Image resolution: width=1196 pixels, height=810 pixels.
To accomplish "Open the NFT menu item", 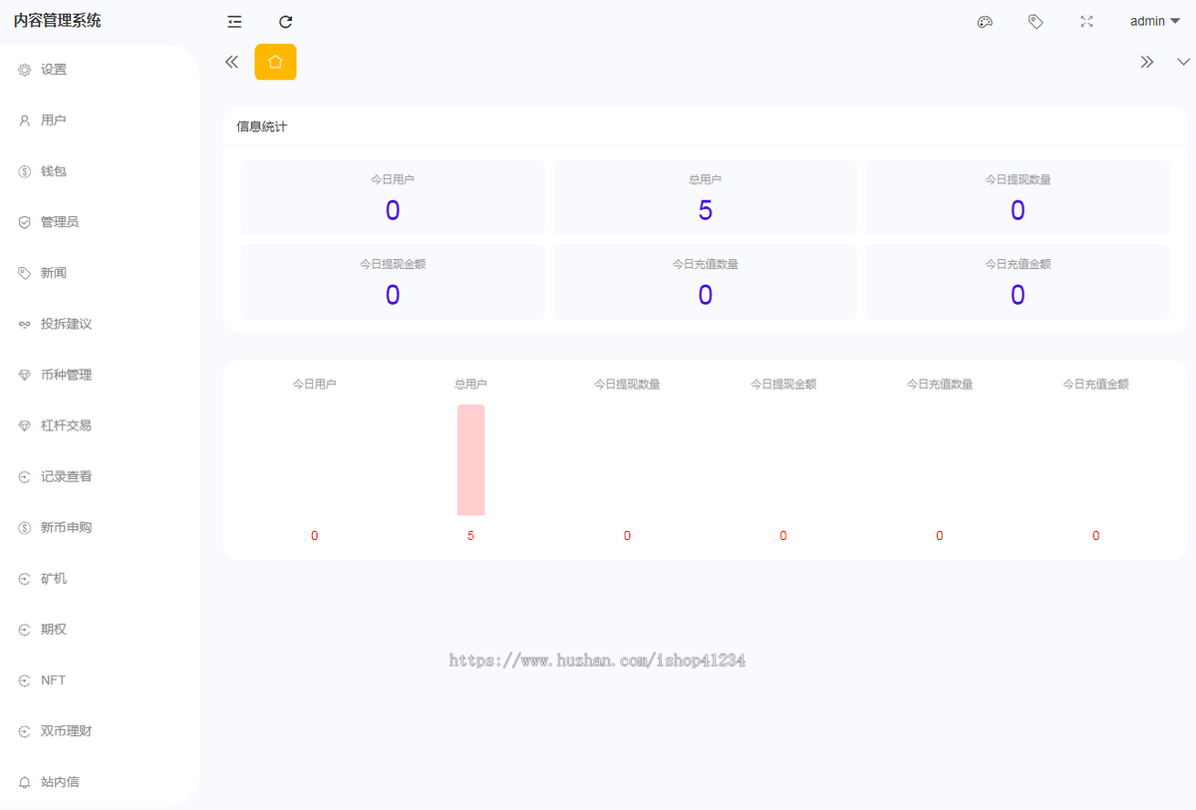I will coord(100,680).
